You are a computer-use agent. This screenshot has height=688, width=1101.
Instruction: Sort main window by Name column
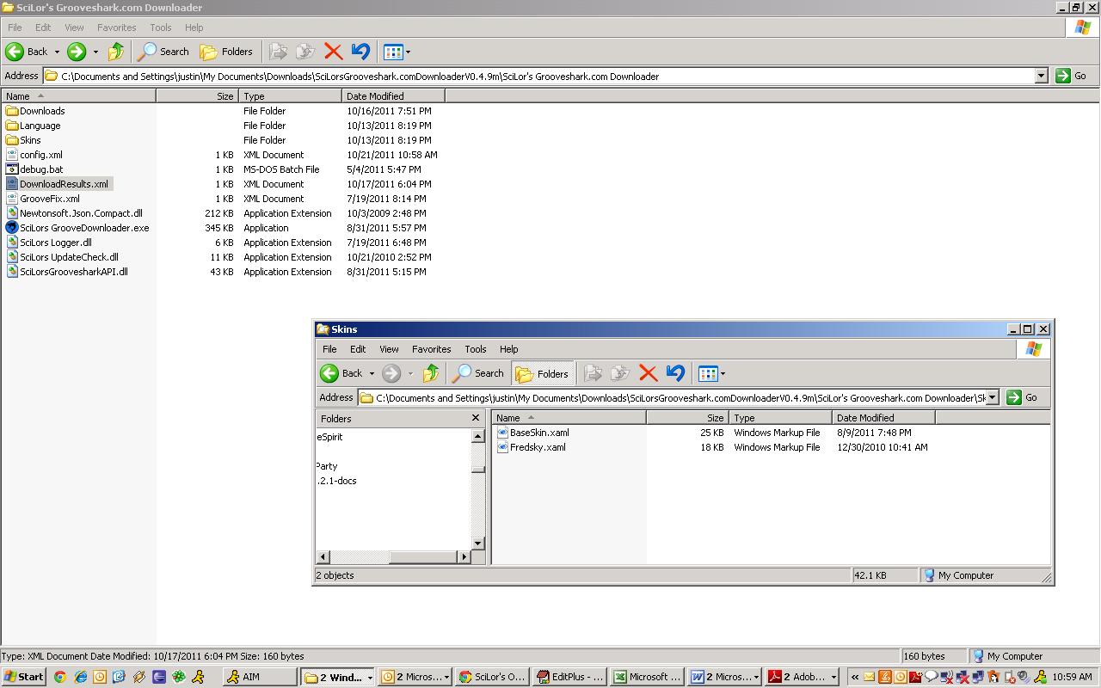coord(78,96)
